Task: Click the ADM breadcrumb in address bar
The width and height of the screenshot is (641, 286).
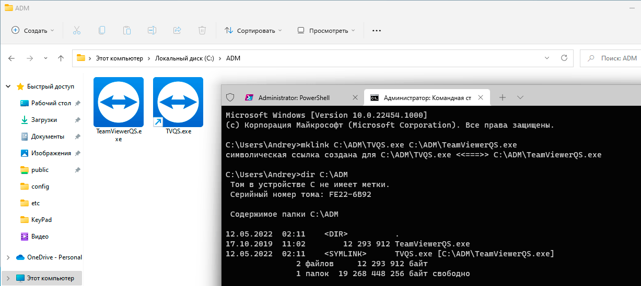Action: pos(233,58)
